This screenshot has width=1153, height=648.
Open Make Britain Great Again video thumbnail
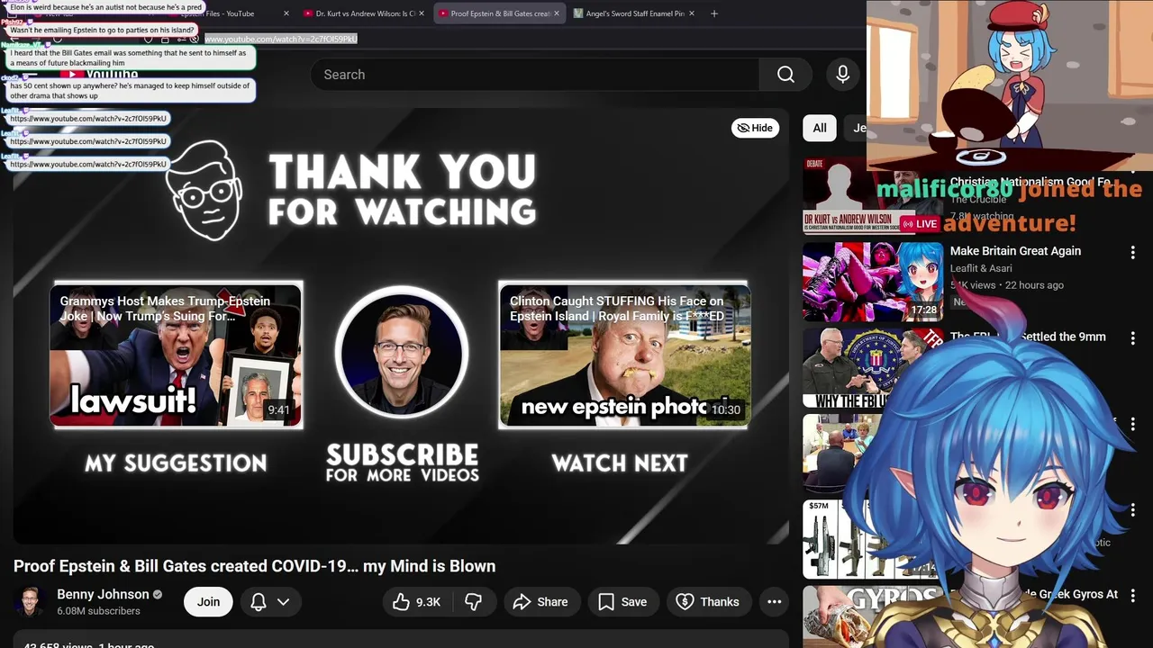tap(873, 282)
